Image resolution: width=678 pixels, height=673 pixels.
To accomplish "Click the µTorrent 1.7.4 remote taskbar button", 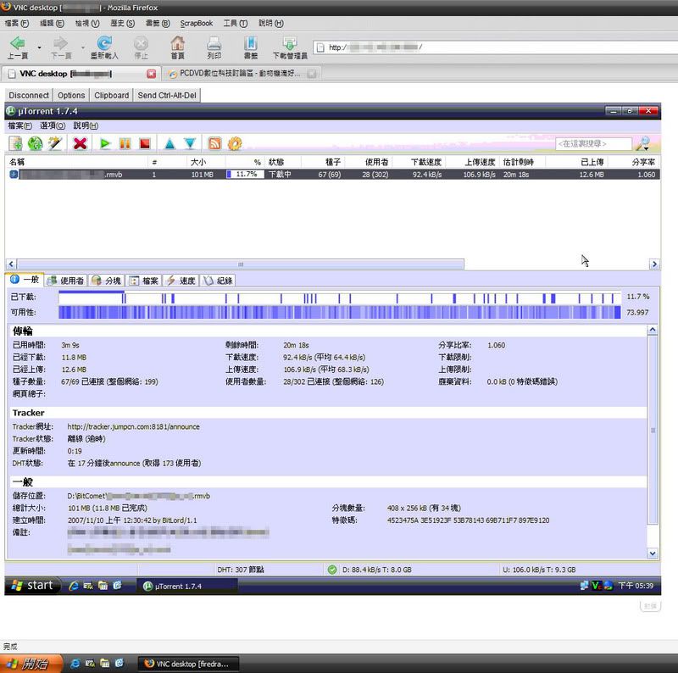I will point(186,586).
